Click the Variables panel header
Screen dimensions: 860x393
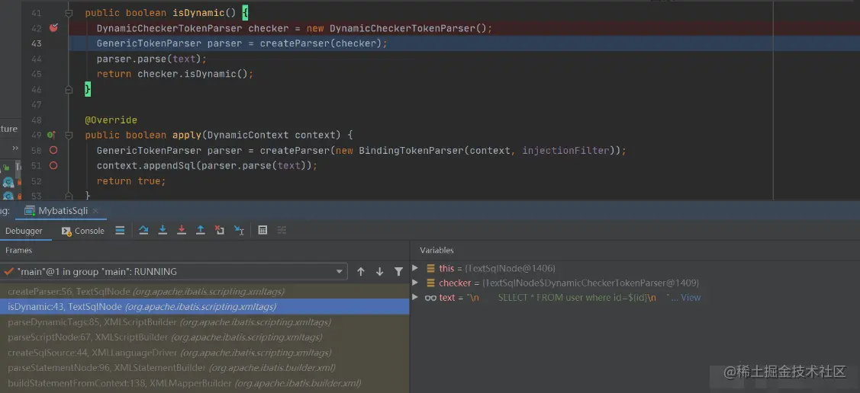[436, 250]
